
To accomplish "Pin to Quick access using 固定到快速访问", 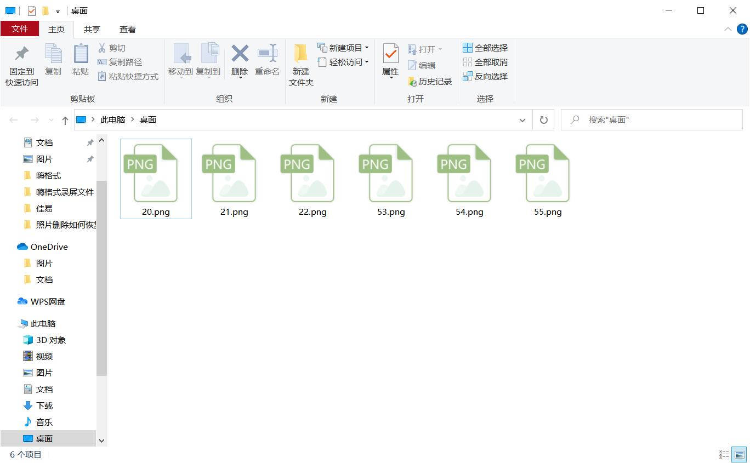I will point(22,66).
